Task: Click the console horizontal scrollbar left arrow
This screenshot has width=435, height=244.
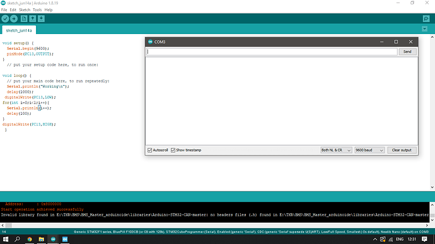Action: 3,226
